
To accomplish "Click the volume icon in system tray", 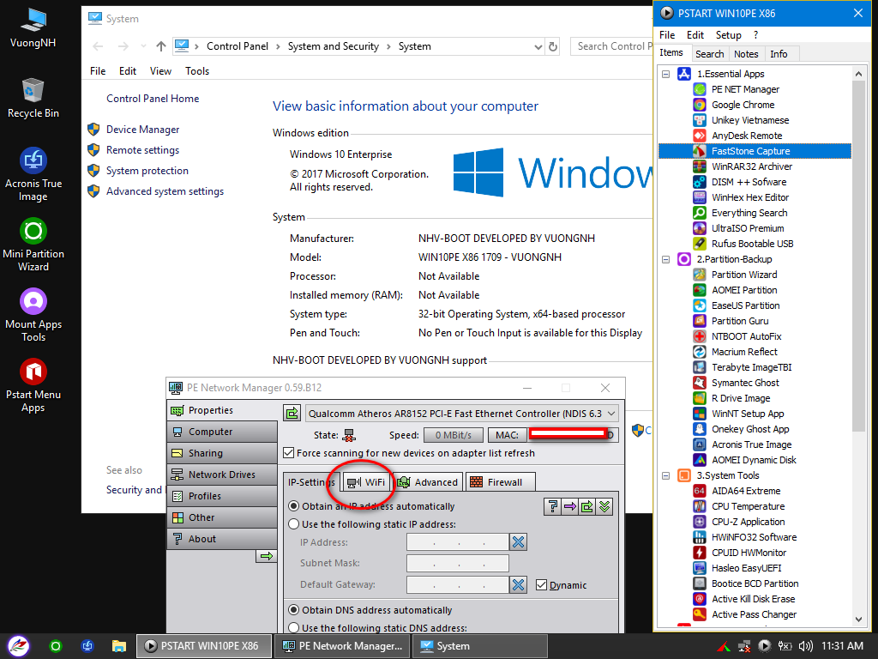I will (x=806, y=646).
